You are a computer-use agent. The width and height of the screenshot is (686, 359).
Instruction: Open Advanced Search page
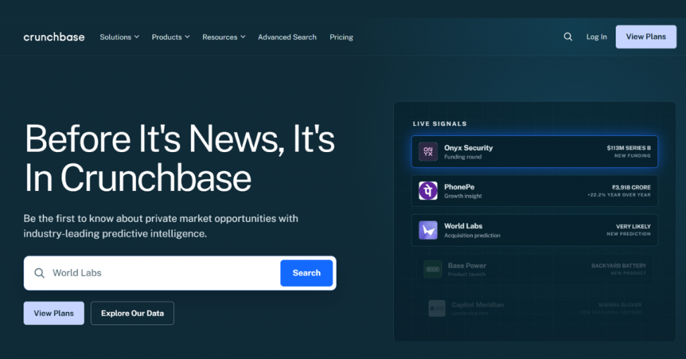287,37
